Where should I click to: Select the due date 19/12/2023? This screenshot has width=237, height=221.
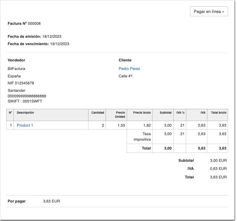(59, 44)
